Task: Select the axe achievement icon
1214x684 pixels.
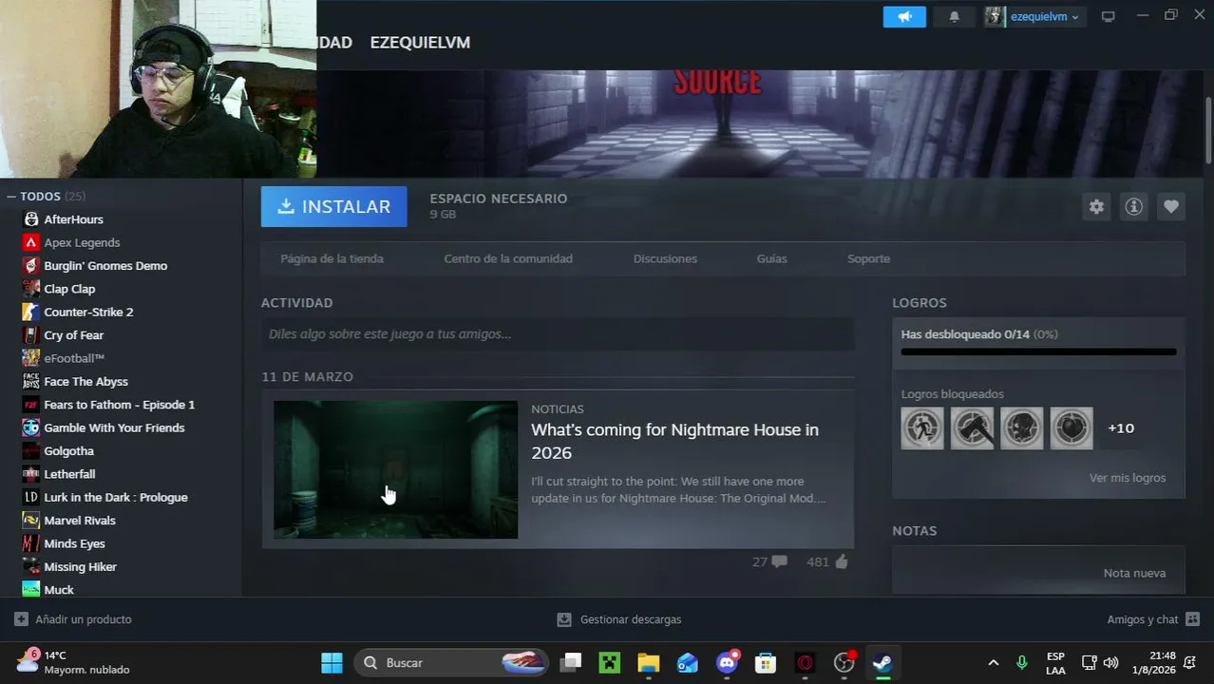Action: pos(972,428)
